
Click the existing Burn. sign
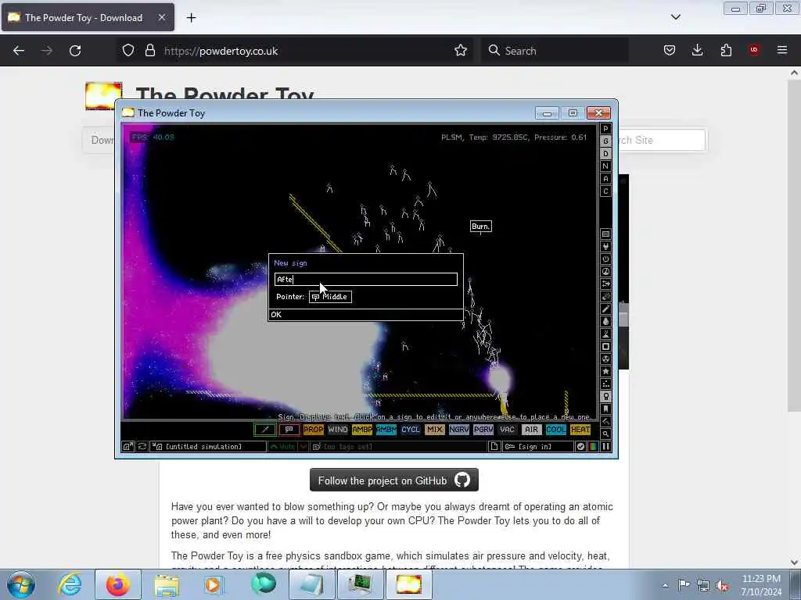pos(481,226)
